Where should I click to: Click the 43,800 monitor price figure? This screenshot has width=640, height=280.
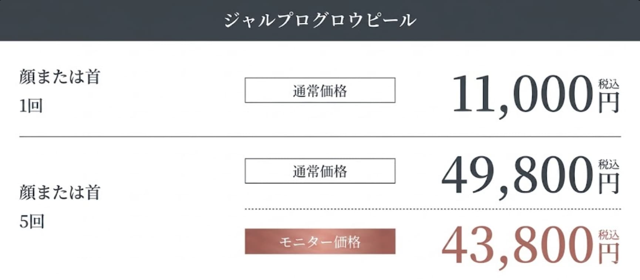coord(518,245)
